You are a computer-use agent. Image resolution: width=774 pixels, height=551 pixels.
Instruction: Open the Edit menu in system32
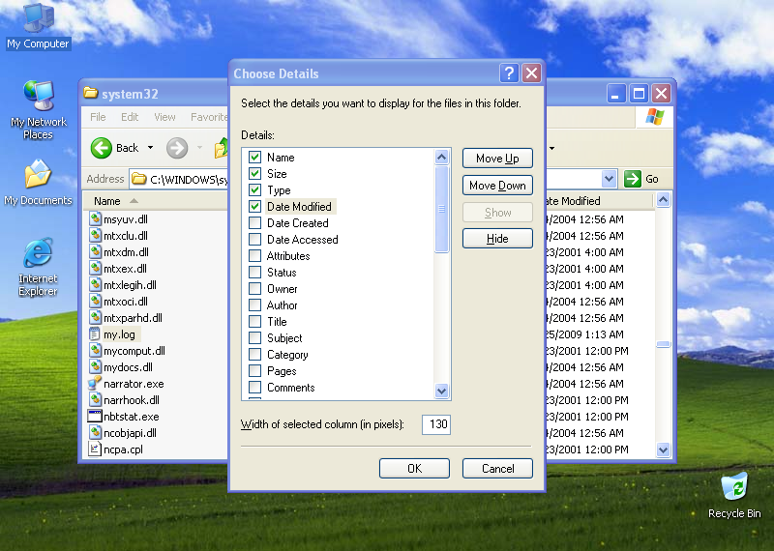(130, 117)
